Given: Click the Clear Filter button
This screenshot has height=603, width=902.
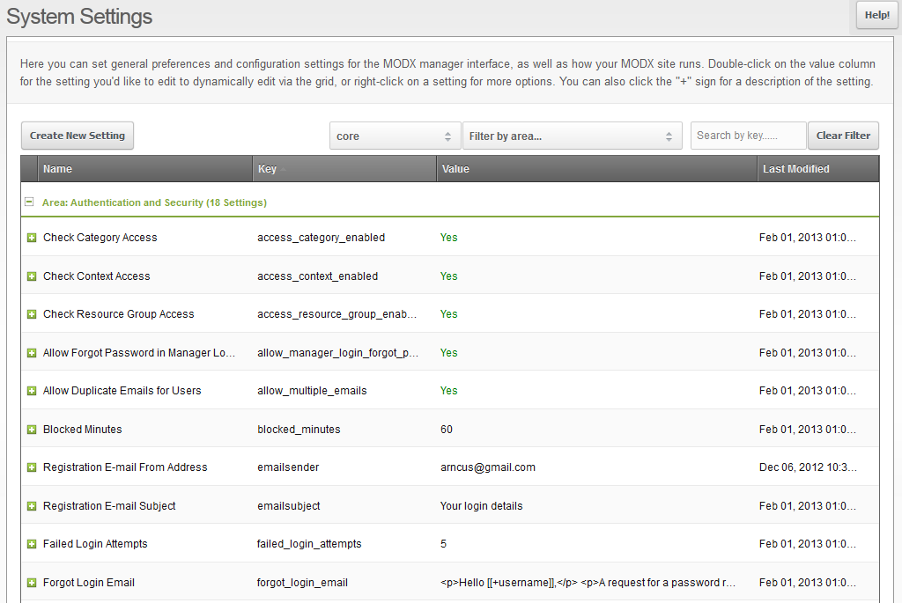Looking at the screenshot, I should [x=842, y=136].
